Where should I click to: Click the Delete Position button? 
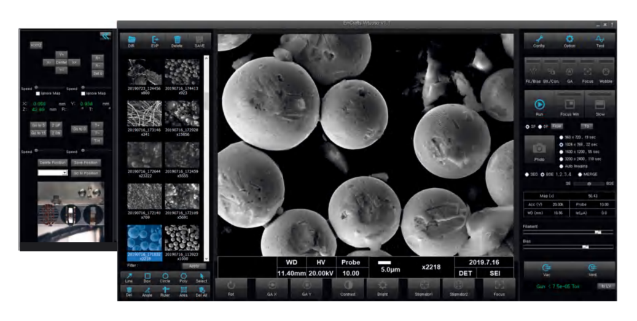pos(53,162)
